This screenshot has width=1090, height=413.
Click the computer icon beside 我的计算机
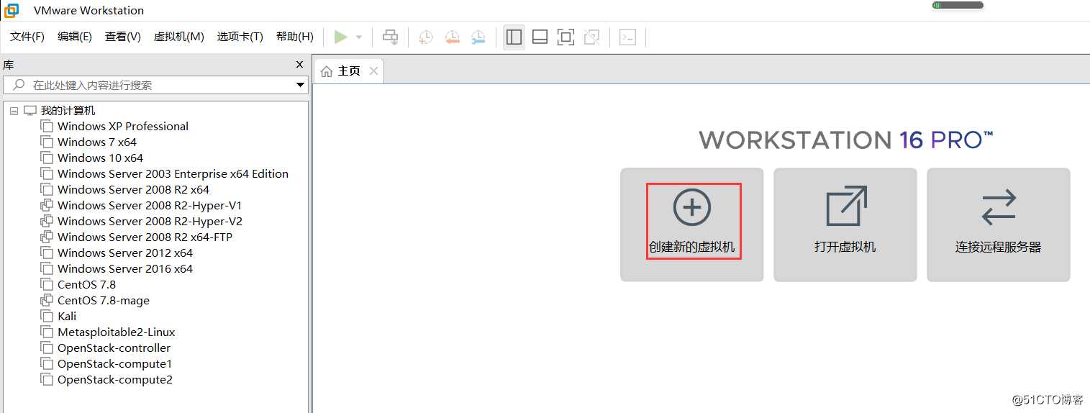click(29, 111)
